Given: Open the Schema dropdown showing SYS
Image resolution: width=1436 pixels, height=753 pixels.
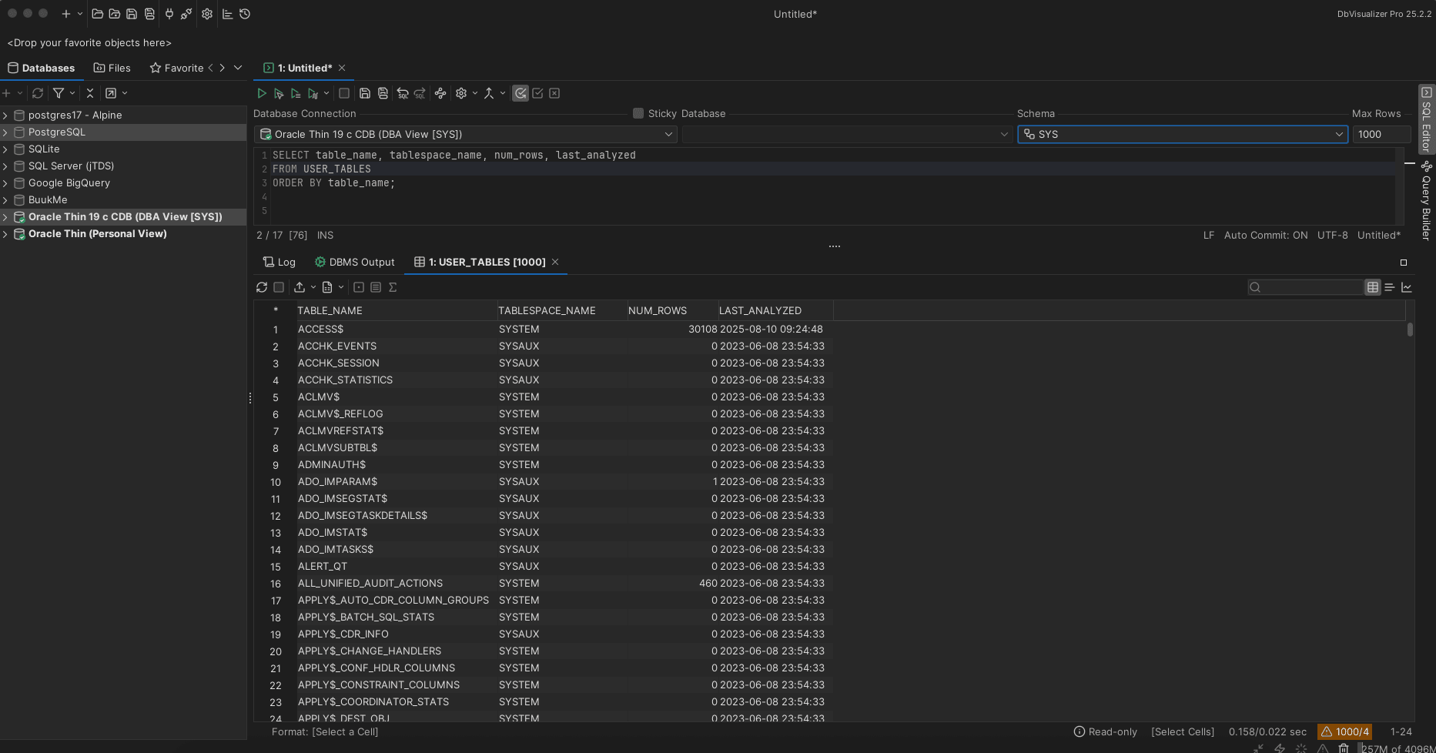Looking at the screenshot, I should tap(1182, 134).
